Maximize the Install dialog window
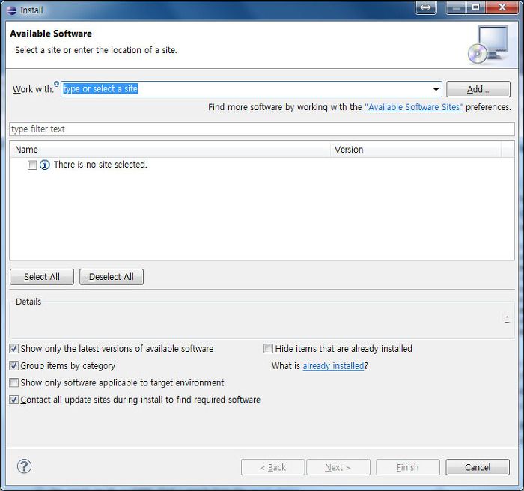Image resolution: width=524 pixels, height=491 pixels. click(x=475, y=7)
